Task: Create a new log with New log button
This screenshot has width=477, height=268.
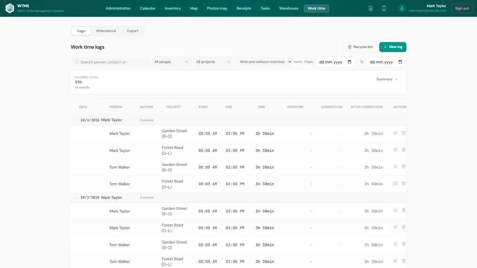Action: 393,47
